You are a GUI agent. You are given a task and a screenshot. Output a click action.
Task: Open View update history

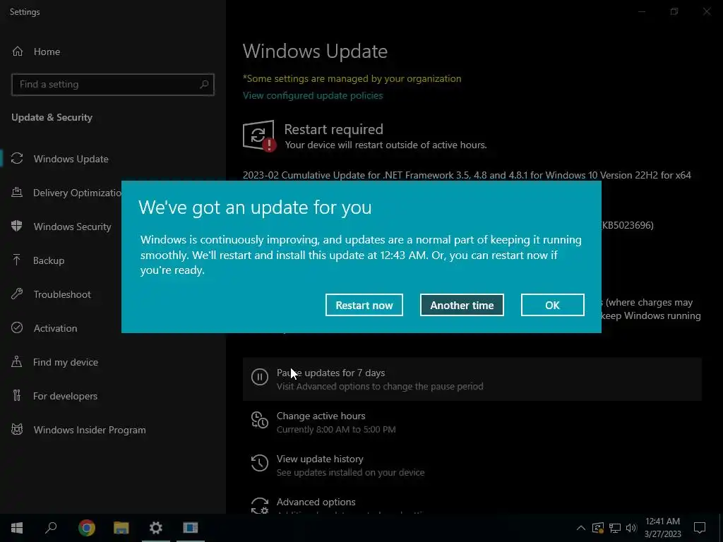tap(472, 465)
